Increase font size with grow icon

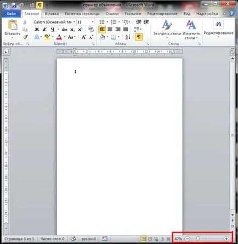click(x=84, y=37)
